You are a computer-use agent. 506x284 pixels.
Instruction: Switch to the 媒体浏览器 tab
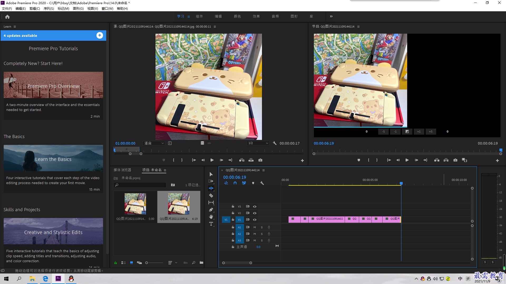pyautogui.click(x=122, y=170)
